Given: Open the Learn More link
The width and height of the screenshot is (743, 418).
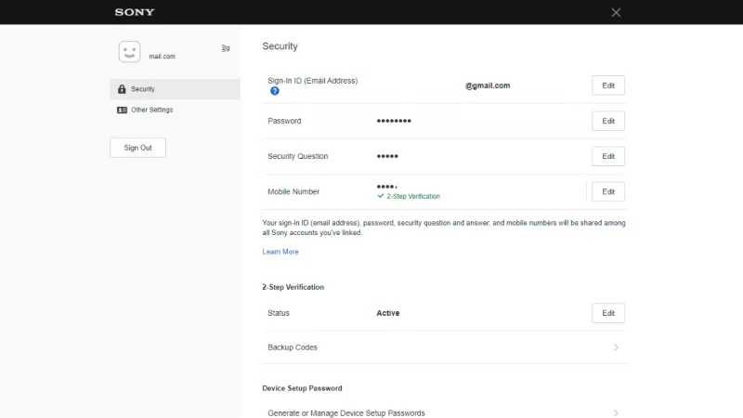Looking at the screenshot, I should coord(280,252).
